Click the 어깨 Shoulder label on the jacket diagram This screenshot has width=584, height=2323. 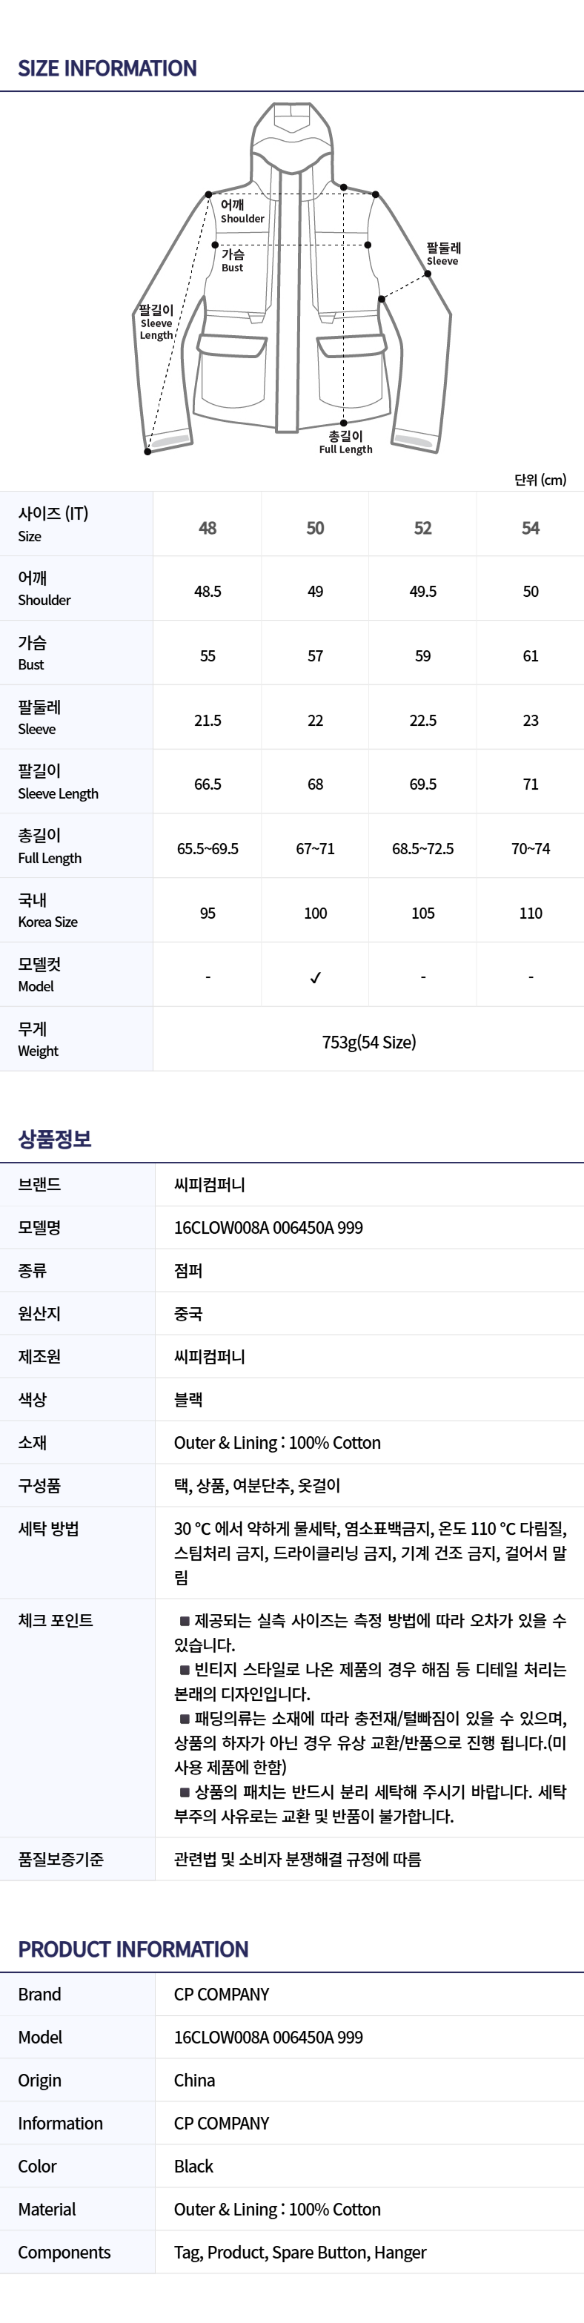[242, 211]
